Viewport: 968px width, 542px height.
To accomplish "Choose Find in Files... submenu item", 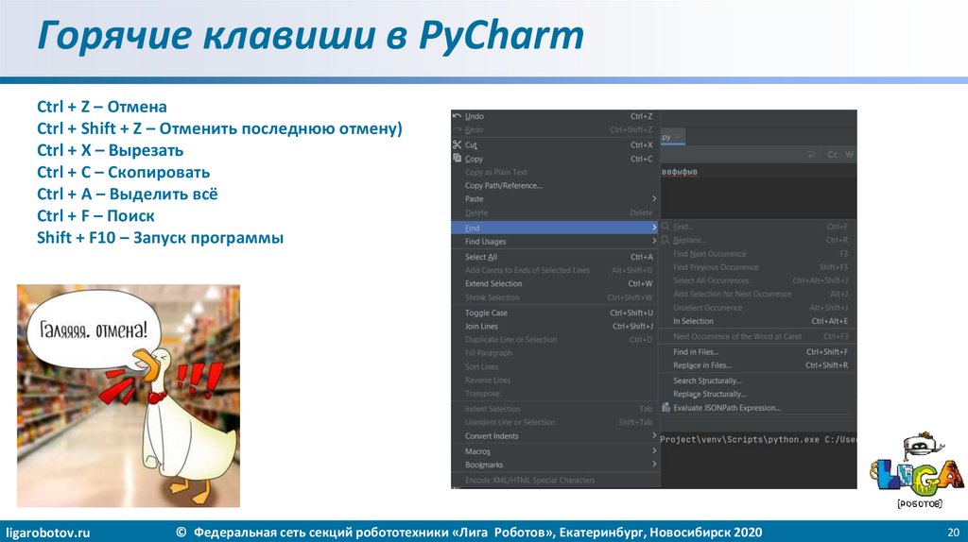I will point(757,351).
